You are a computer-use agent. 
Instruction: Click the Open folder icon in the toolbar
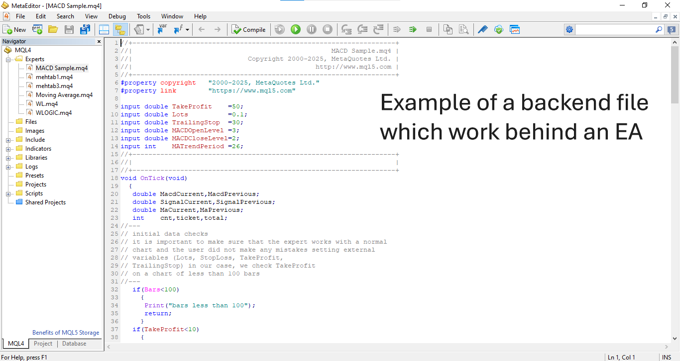tap(53, 29)
